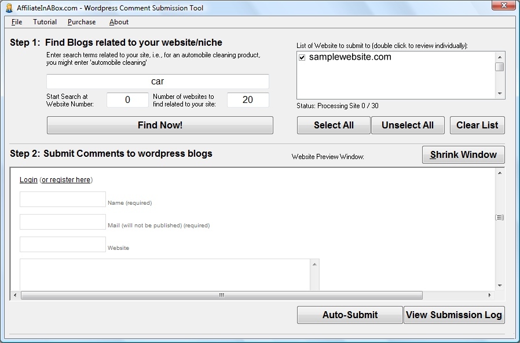Clear the website list with Clear List
The height and width of the screenshot is (343, 520).
pos(477,126)
